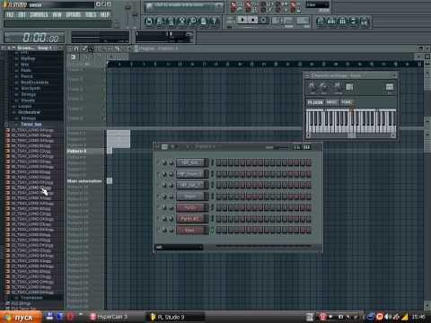Click the swing slider in step sequencer header
Image resolution: width=431 pixels, height=323 pixels.
coord(277,147)
